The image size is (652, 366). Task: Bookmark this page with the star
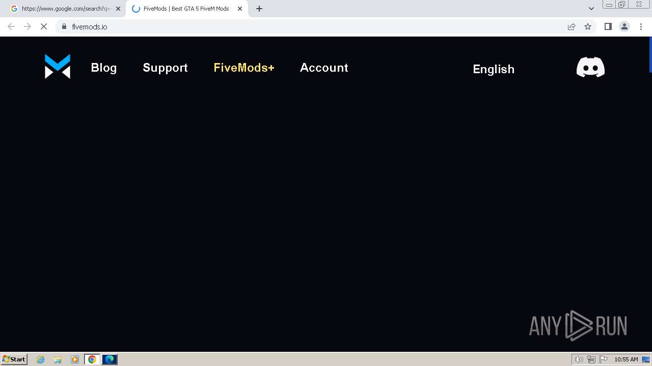(588, 26)
